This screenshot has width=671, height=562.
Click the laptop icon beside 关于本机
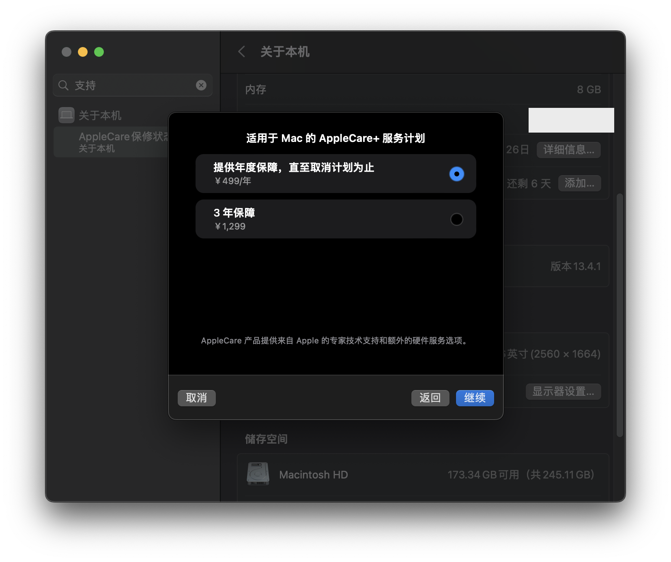pos(66,115)
